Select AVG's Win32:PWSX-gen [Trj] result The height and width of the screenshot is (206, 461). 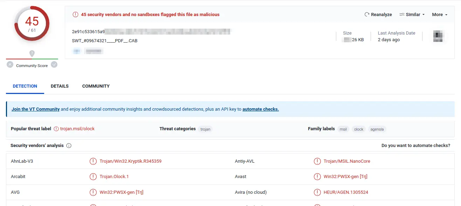click(x=122, y=192)
